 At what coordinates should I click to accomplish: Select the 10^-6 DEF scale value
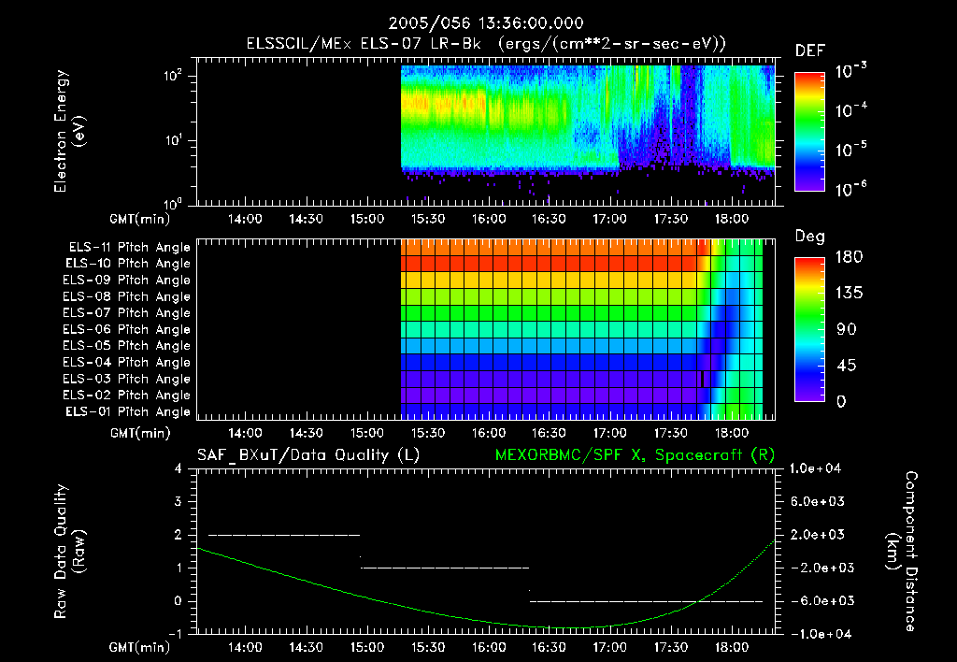[x=850, y=189]
